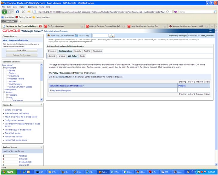Screen dimensions: 218x175
Task: Open the Jav... taskbar item
Action: 178,172
